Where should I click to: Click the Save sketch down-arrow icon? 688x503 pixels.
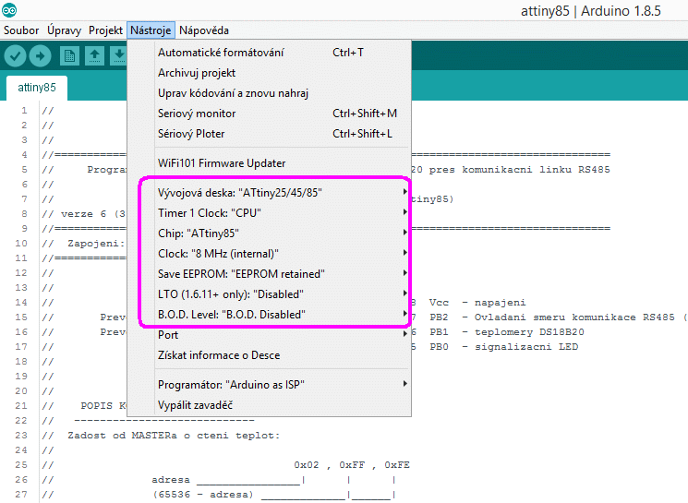point(118,56)
